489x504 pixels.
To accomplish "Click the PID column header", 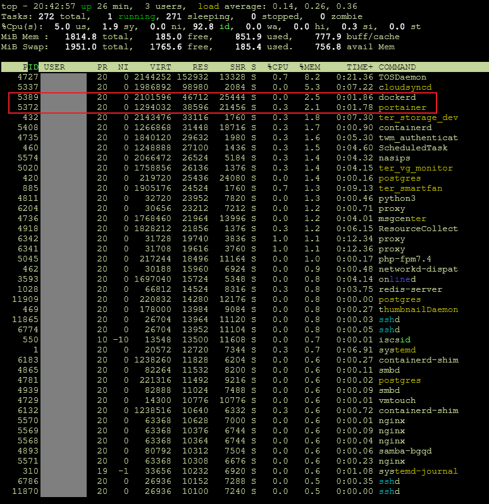I will [30, 67].
